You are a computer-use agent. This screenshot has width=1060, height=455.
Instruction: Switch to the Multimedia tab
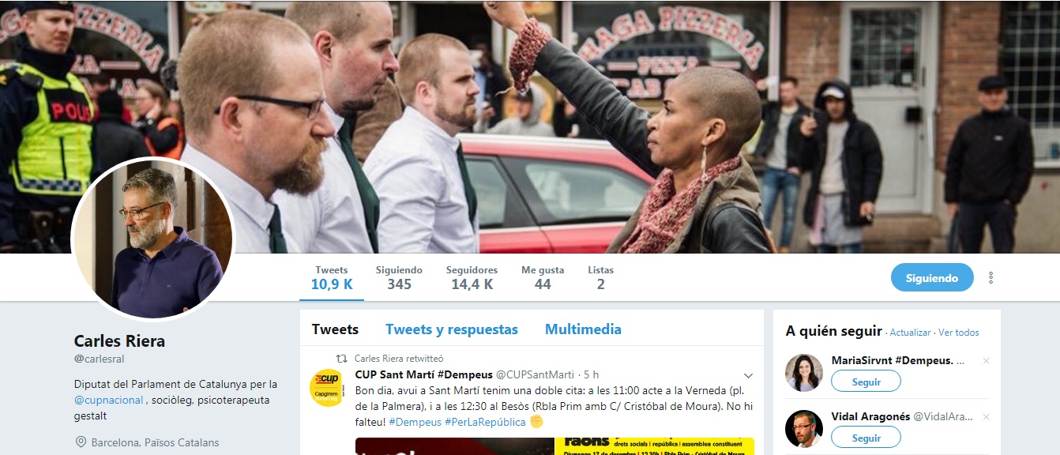click(x=583, y=329)
